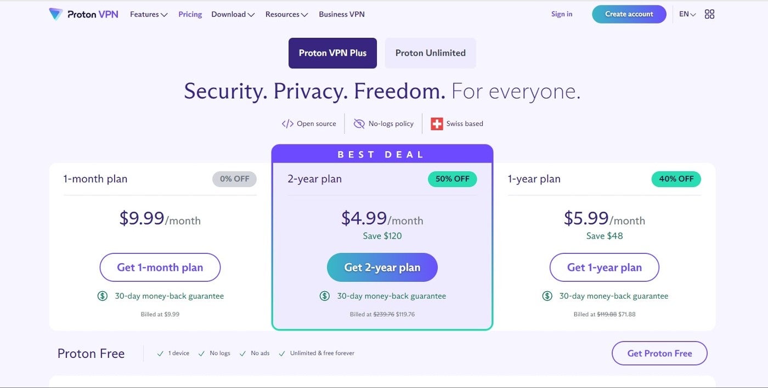Click the No-logs policy crossed-eye icon
768x388 pixels.
click(x=359, y=124)
